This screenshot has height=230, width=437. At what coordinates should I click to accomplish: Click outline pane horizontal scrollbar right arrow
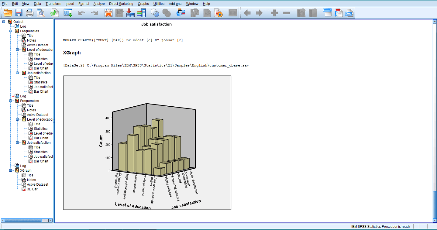coord(50,220)
